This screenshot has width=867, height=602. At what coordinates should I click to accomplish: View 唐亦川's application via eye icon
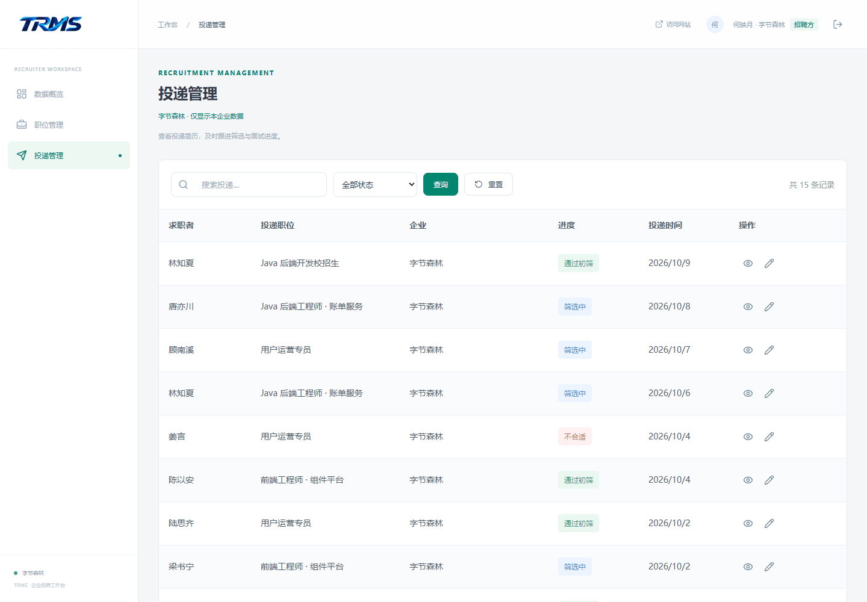[x=748, y=306]
